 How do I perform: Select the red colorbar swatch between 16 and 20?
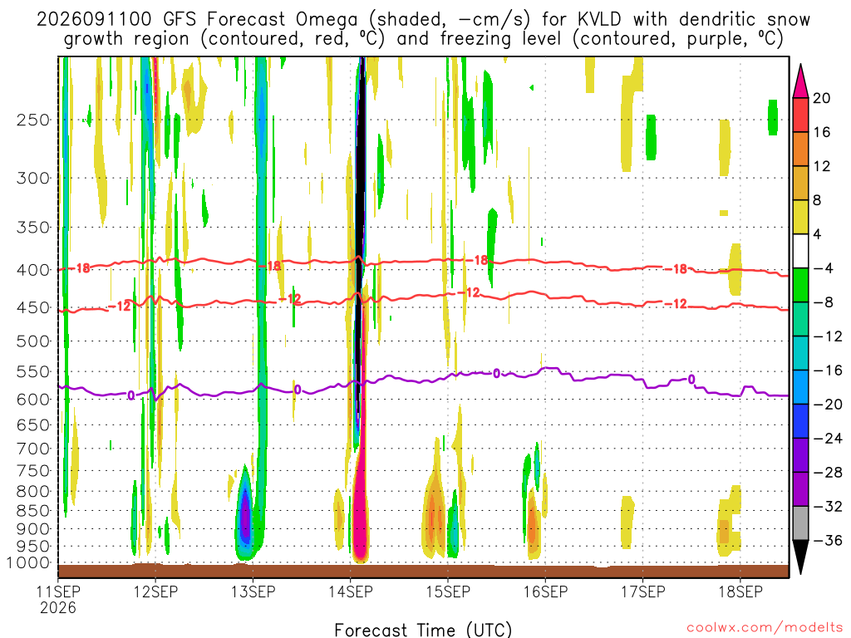pyautogui.click(x=800, y=115)
